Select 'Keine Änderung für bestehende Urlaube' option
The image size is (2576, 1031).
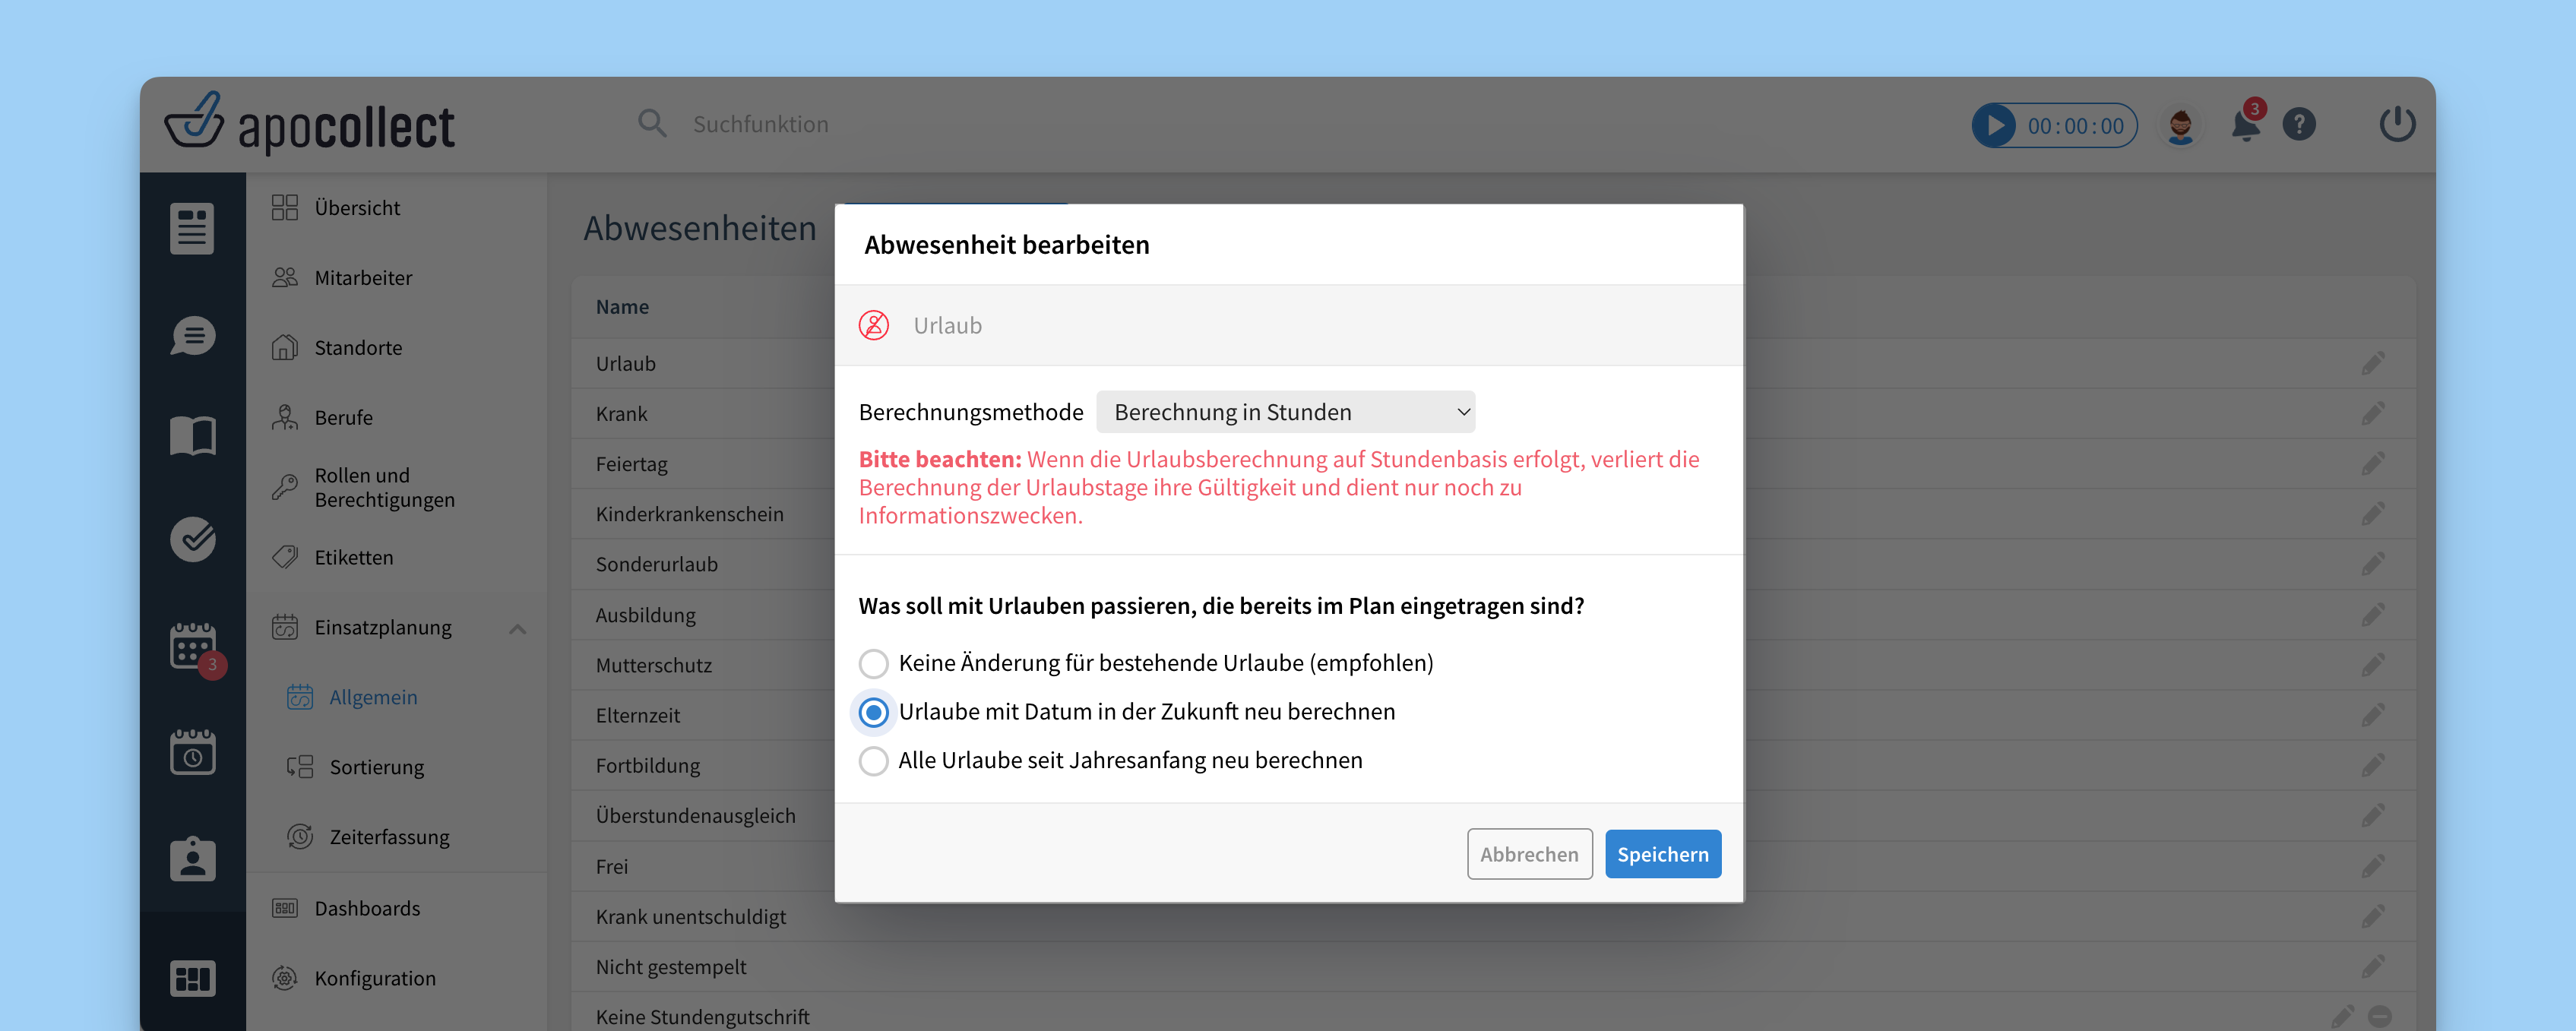873,664
